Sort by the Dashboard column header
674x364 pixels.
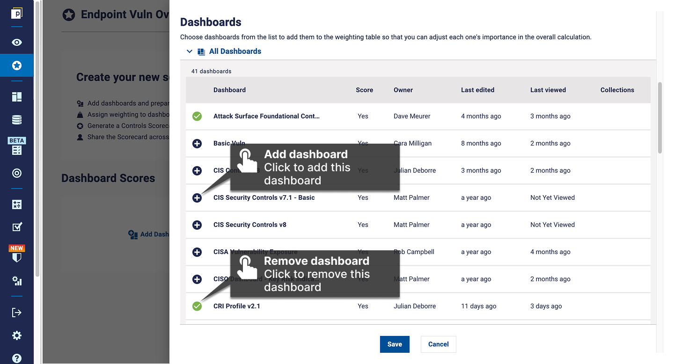click(229, 90)
